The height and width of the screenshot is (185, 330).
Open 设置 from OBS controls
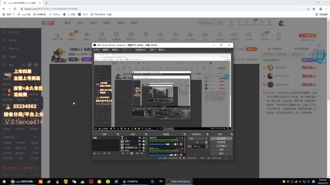[x=221, y=150]
